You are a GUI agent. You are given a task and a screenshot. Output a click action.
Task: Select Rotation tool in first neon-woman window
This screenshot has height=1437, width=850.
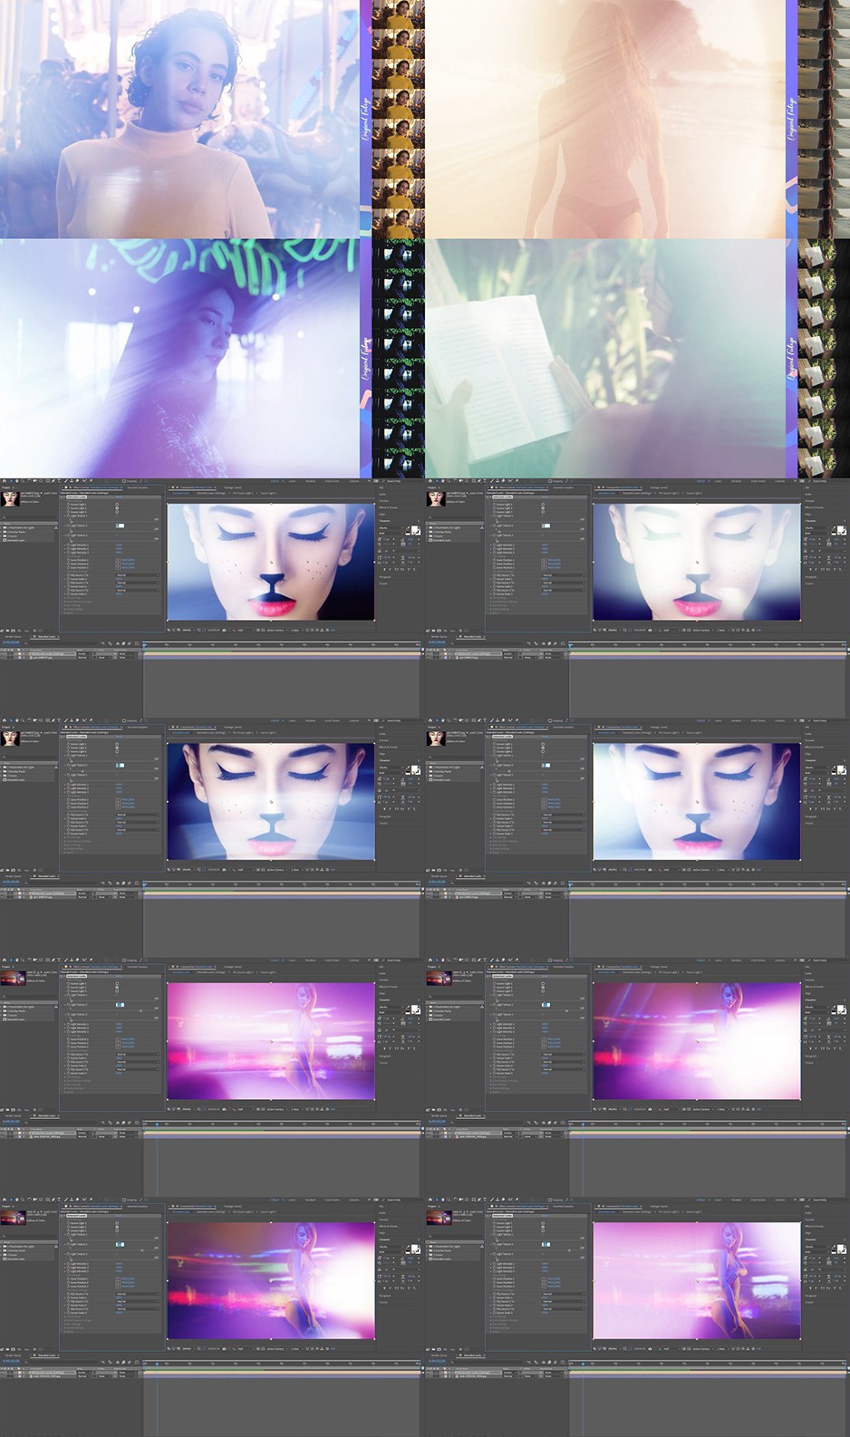click(x=29, y=960)
